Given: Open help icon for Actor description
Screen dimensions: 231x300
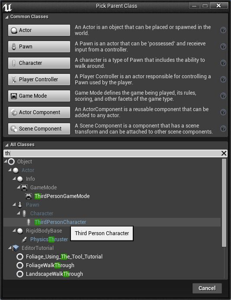Looking at the screenshot, I should (223, 30).
